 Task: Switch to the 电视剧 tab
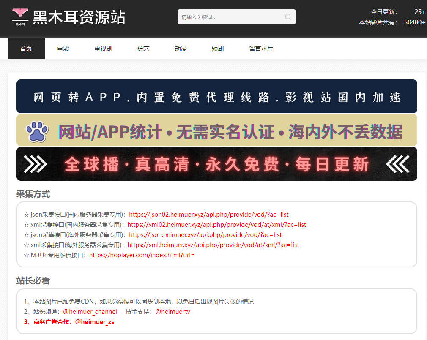(103, 49)
